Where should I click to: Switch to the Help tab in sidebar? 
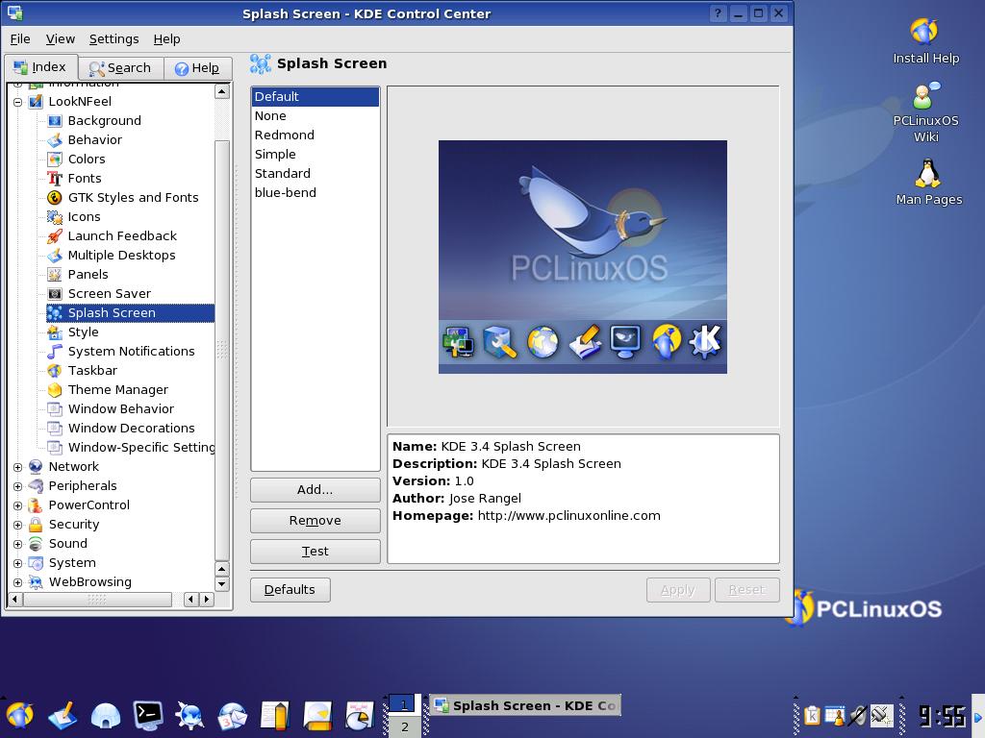coord(197,68)
